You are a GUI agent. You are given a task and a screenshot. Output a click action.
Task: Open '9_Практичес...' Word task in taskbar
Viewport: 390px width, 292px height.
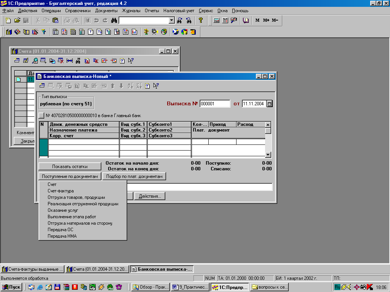190,287
